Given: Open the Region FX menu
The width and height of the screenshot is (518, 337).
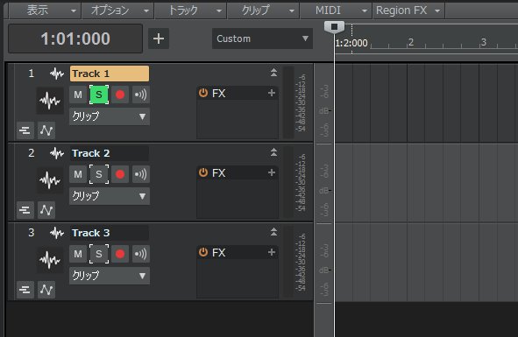Looking at the screenshot, I should [x=408, y=11].
